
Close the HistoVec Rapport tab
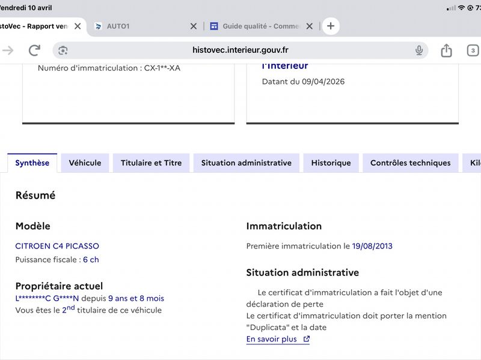(78, 26)
